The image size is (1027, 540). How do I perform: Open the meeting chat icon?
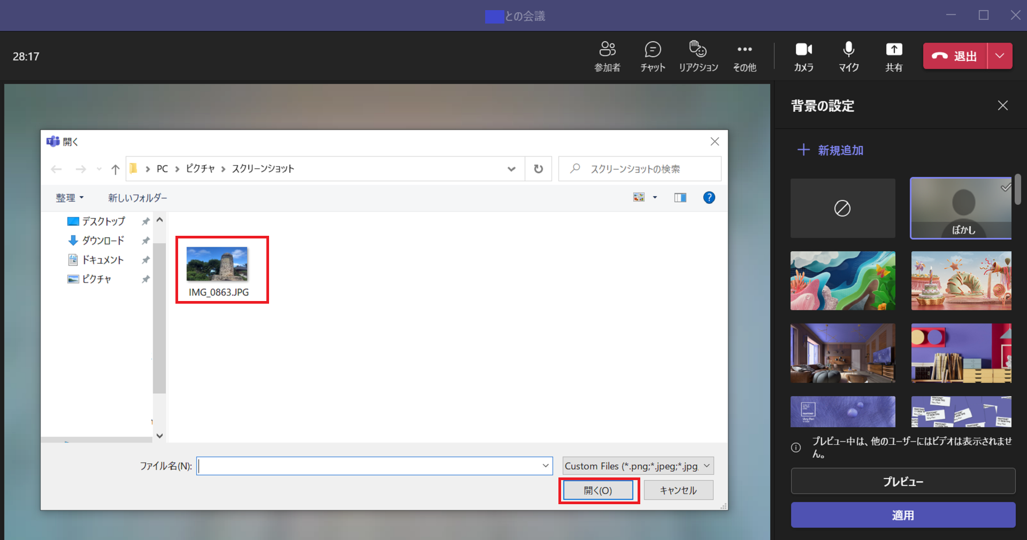coord(653,50)
